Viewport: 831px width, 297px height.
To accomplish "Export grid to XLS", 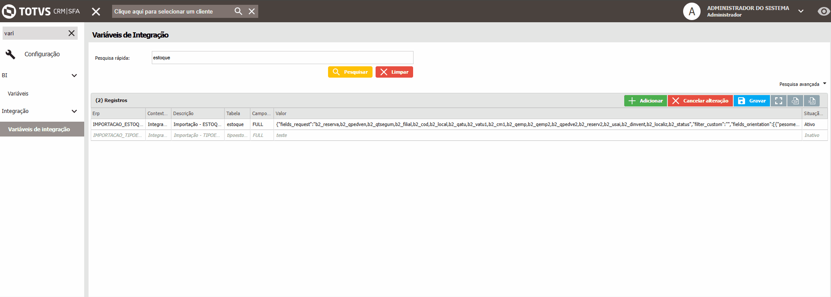I will tap(812, 101).
